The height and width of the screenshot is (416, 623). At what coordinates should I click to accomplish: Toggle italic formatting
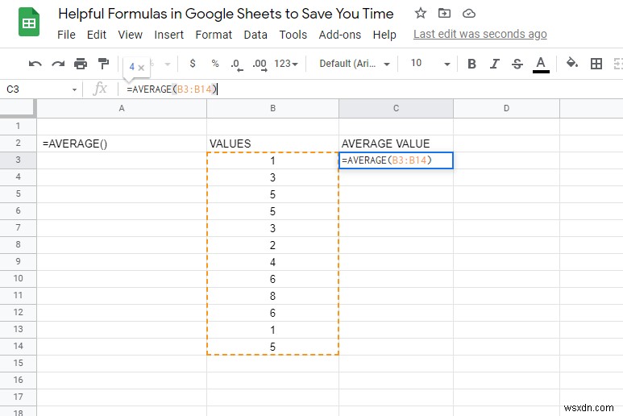[495, 64]
